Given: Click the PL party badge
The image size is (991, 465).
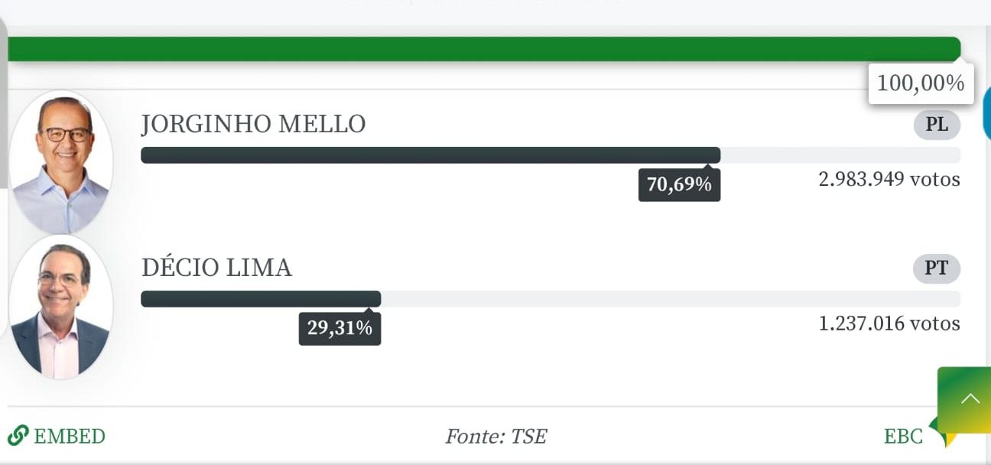Looking at the screenshot, I should pyautogui.click(x=937, y=125).
